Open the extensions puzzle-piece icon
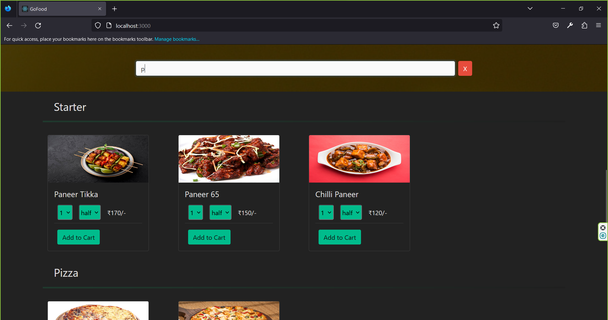The image size is (608, 320). click(x=585, y=25)
